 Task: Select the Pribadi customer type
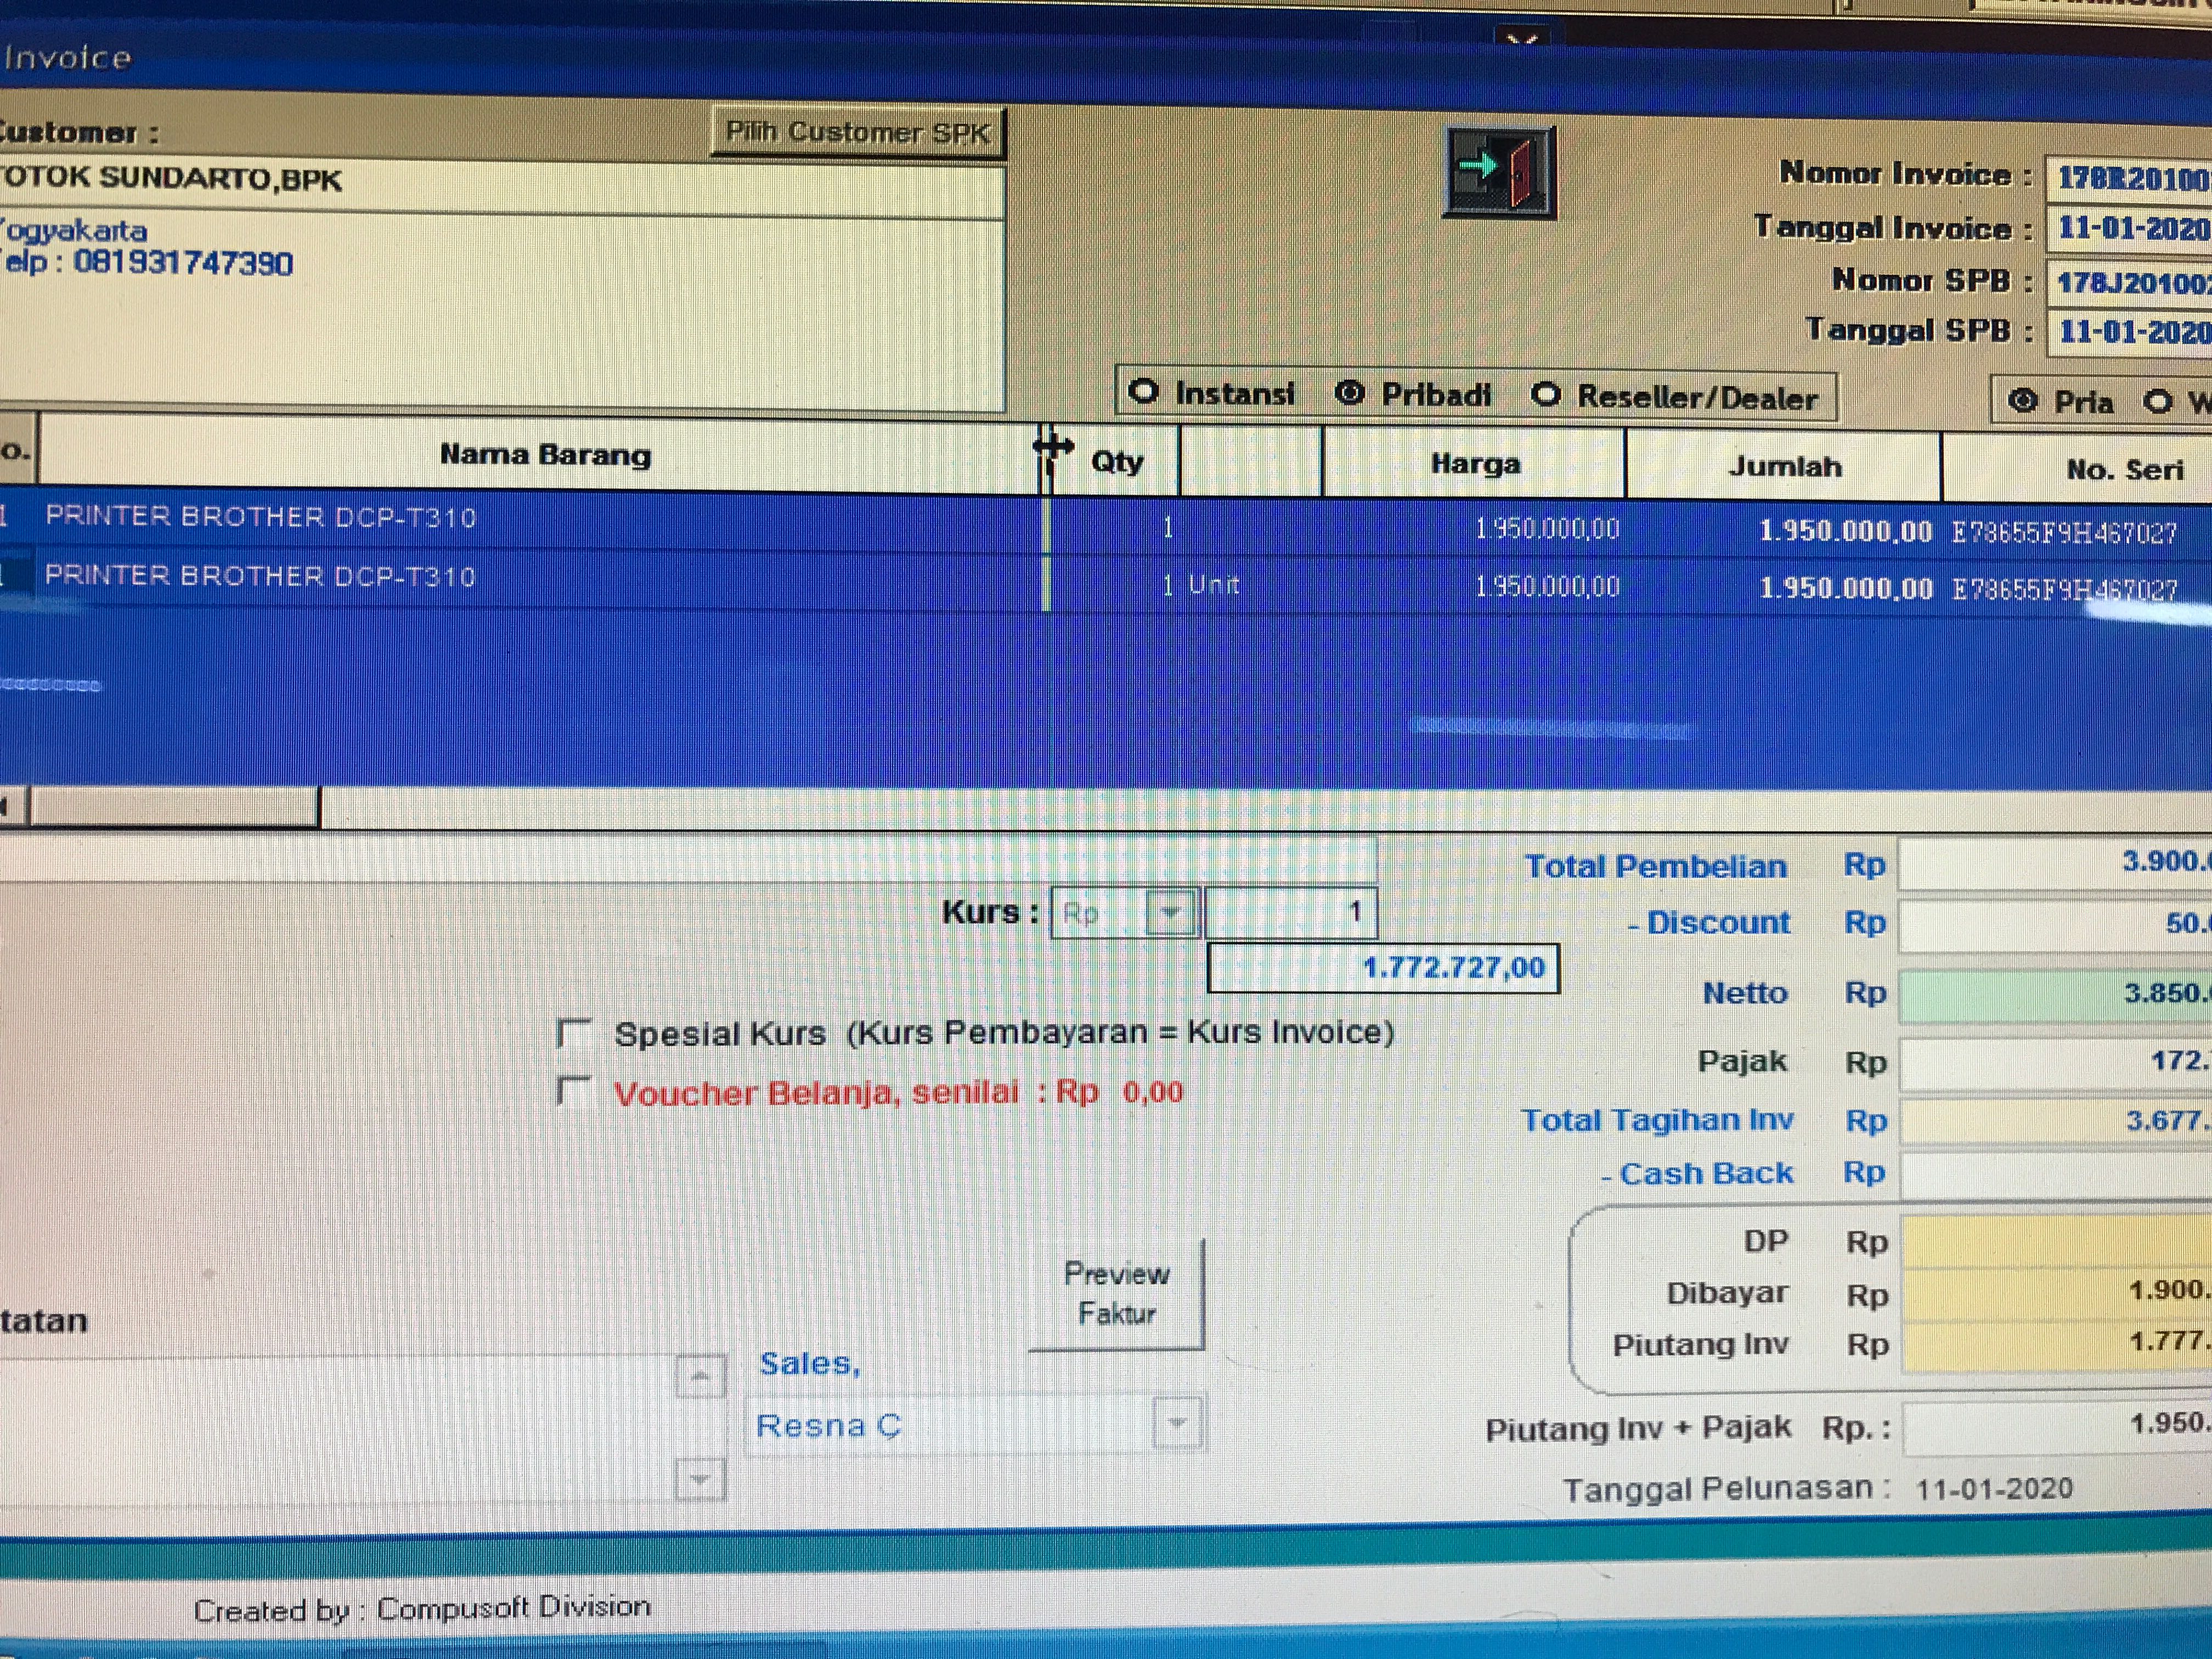point(1349,393)
